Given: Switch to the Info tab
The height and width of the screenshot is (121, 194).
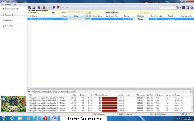Looking at the screenshot, I should (38, 92).
